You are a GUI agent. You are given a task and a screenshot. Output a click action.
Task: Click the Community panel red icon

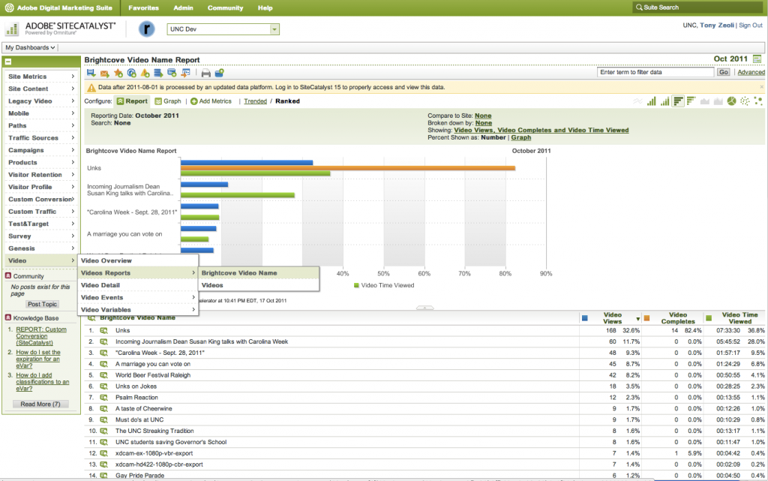click(8, 275)
